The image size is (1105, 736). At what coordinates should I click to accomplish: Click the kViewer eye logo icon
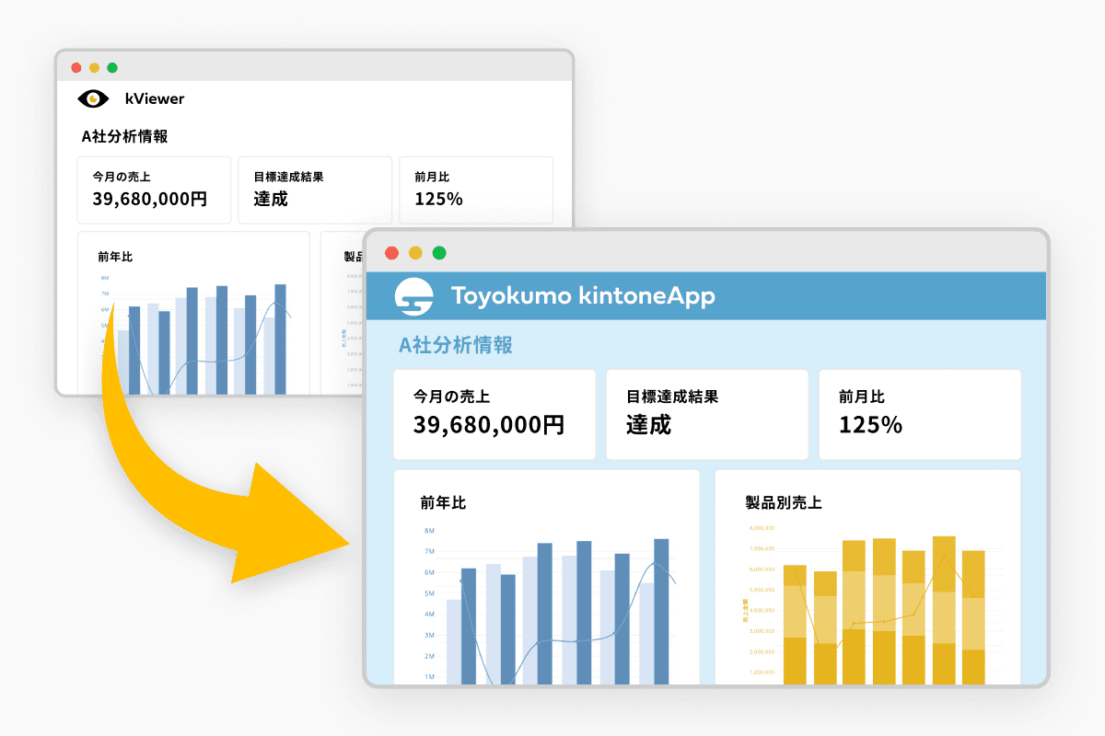pos(94,98)
